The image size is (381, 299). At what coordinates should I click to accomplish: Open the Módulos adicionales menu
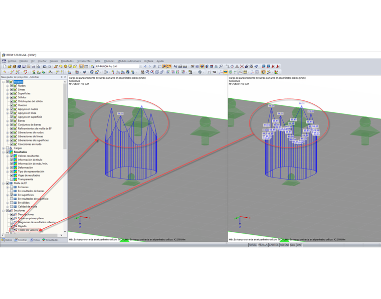click(x=129, y=61)
